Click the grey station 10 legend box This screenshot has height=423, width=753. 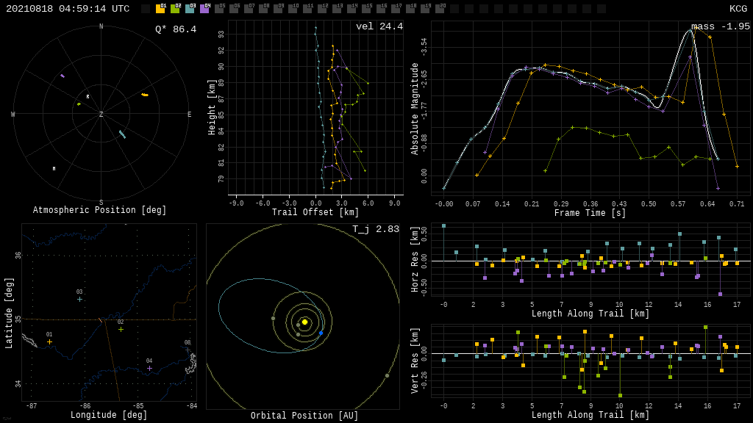click(x=293, y=9)
